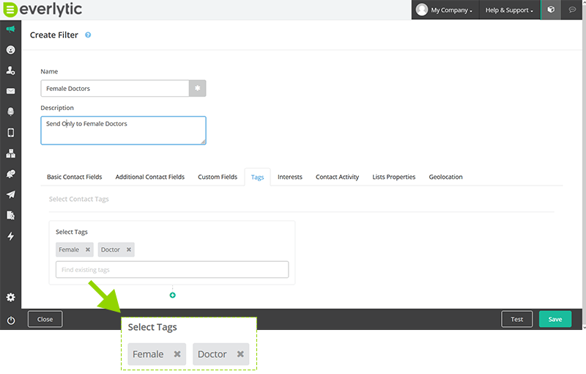The height and width of the screenshot is (374, 586).
Task: Remove the Doctor tag in filter panel
Action: [x=129, y=249]
